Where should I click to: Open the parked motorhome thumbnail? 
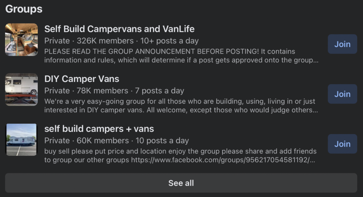21,139
